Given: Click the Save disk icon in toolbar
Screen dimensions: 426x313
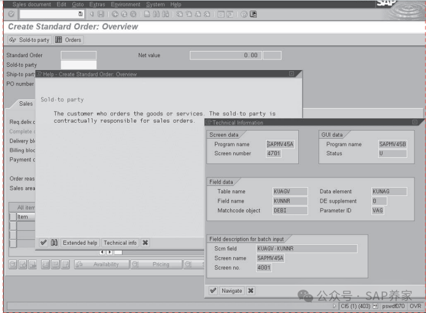Looking at the screenshot, I should click(x=101, y=14).
